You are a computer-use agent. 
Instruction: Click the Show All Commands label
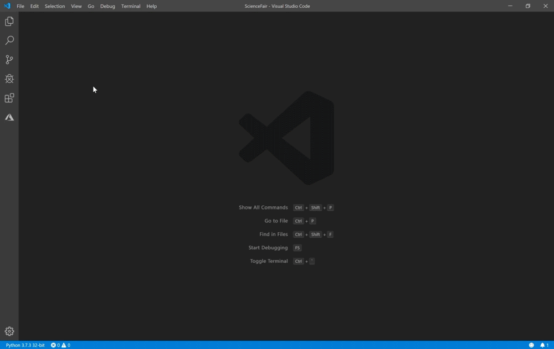(x=263, y=207)
